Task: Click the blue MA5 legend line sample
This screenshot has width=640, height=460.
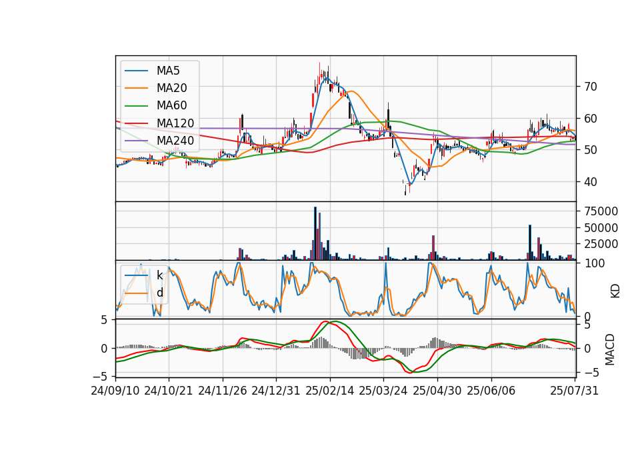Action: (136, 71)
